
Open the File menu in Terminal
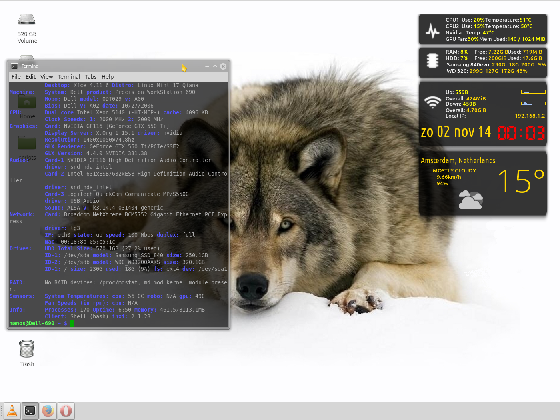16,77
